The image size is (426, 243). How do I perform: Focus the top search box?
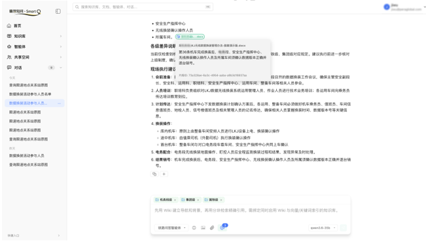(x=143, y=7)
